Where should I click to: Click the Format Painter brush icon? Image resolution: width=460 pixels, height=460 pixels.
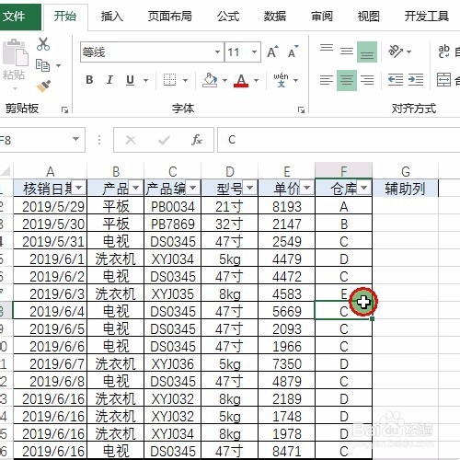[x=43, y=86]
